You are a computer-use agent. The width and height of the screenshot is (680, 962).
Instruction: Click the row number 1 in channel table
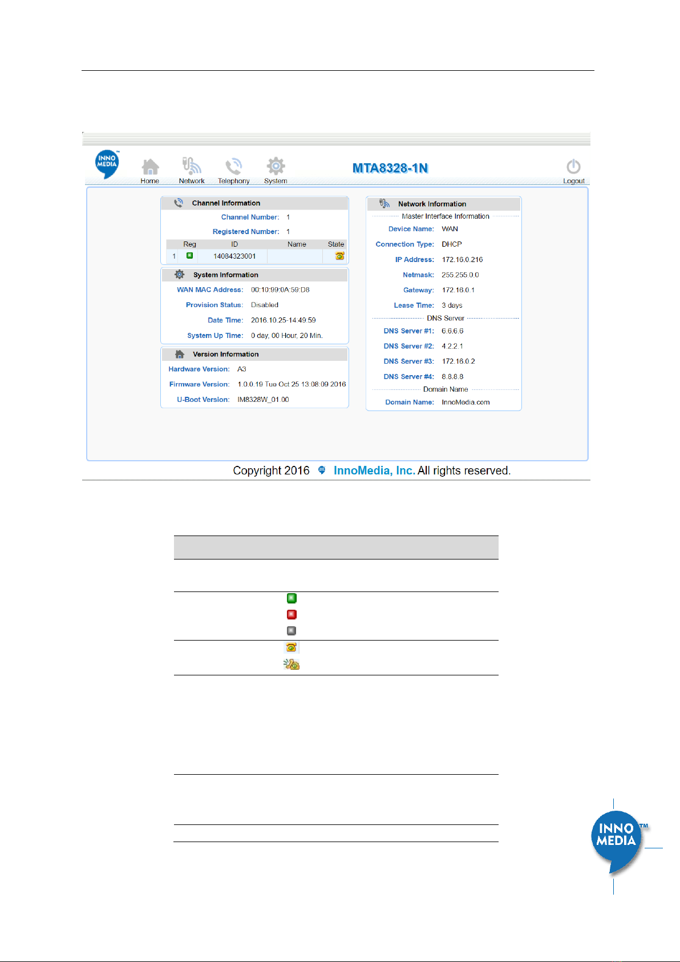(174, 256)
